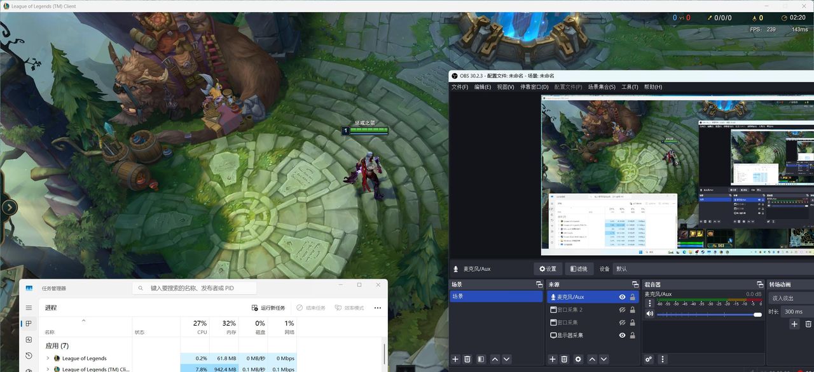Sort processes by CPU column header
Screen dimensions: 814x372
coord(195,327)
